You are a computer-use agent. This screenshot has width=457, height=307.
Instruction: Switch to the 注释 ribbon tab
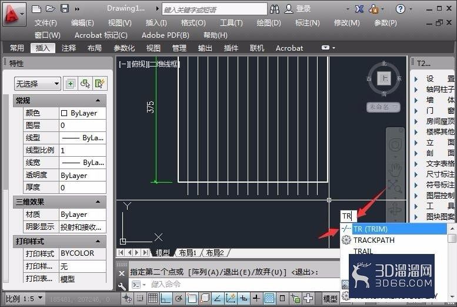tap(69, 48)
